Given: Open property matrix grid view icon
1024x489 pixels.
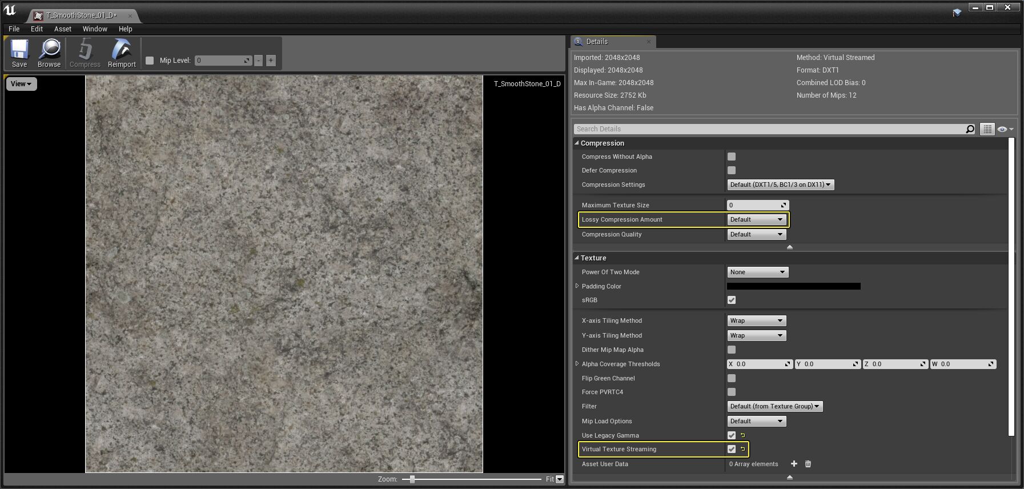Looking at the screenshot, I should 987,129.
